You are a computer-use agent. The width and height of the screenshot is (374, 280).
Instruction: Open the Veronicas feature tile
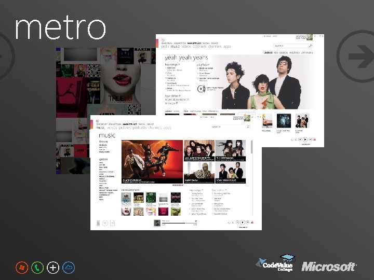pyautogui.click(x=231, y=150)
